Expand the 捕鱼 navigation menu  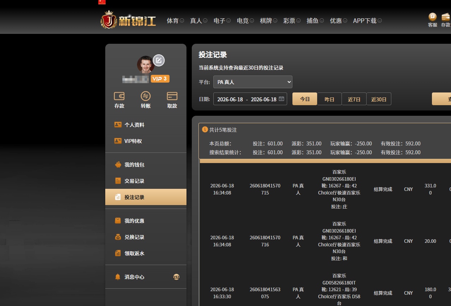315,21
